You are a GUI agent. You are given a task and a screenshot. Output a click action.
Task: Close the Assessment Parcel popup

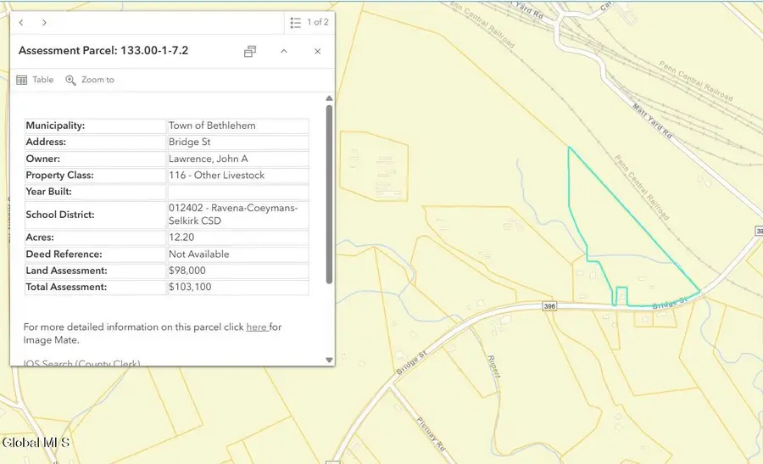pos(318,51)
